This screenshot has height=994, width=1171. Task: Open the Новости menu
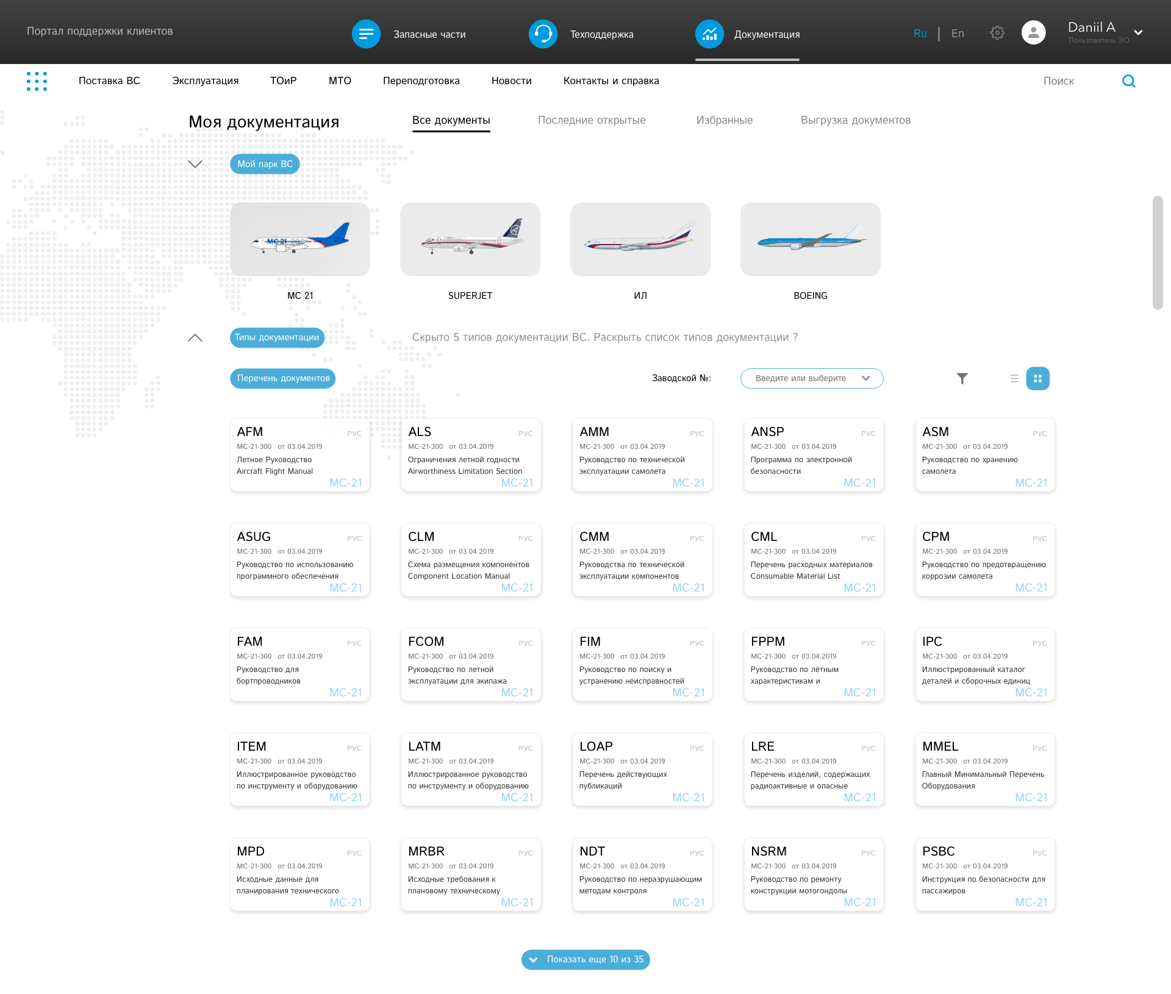512,81
